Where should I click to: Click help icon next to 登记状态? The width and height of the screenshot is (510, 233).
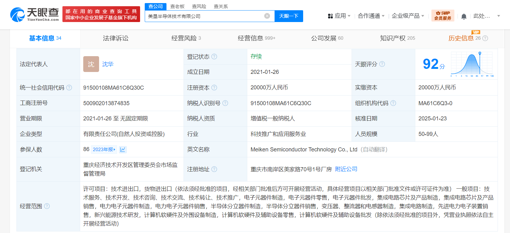coord(214,57)
